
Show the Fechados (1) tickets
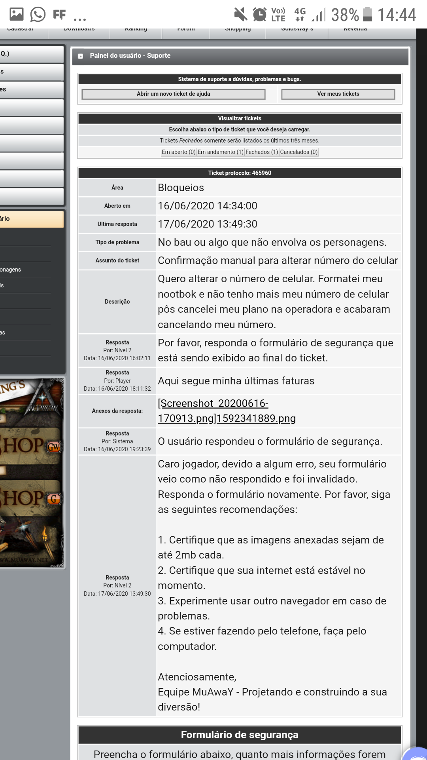point(262,152)
